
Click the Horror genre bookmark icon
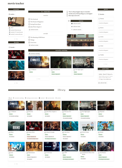tap(99, 28)
